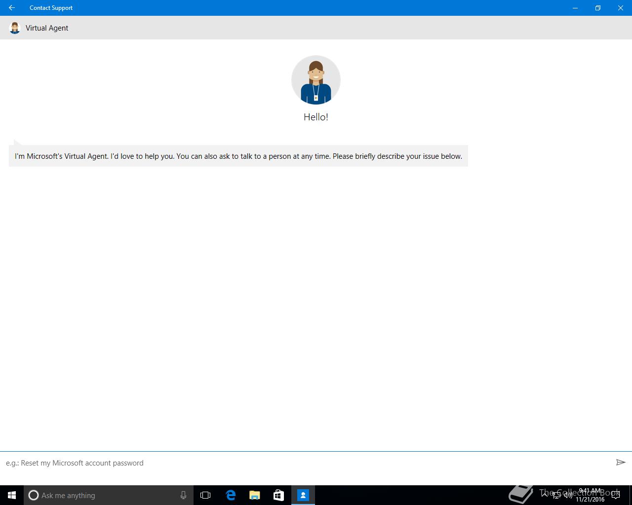Click the 'Hello!' heading text
This screenshot has width=632, height=505.
point(316,117)
